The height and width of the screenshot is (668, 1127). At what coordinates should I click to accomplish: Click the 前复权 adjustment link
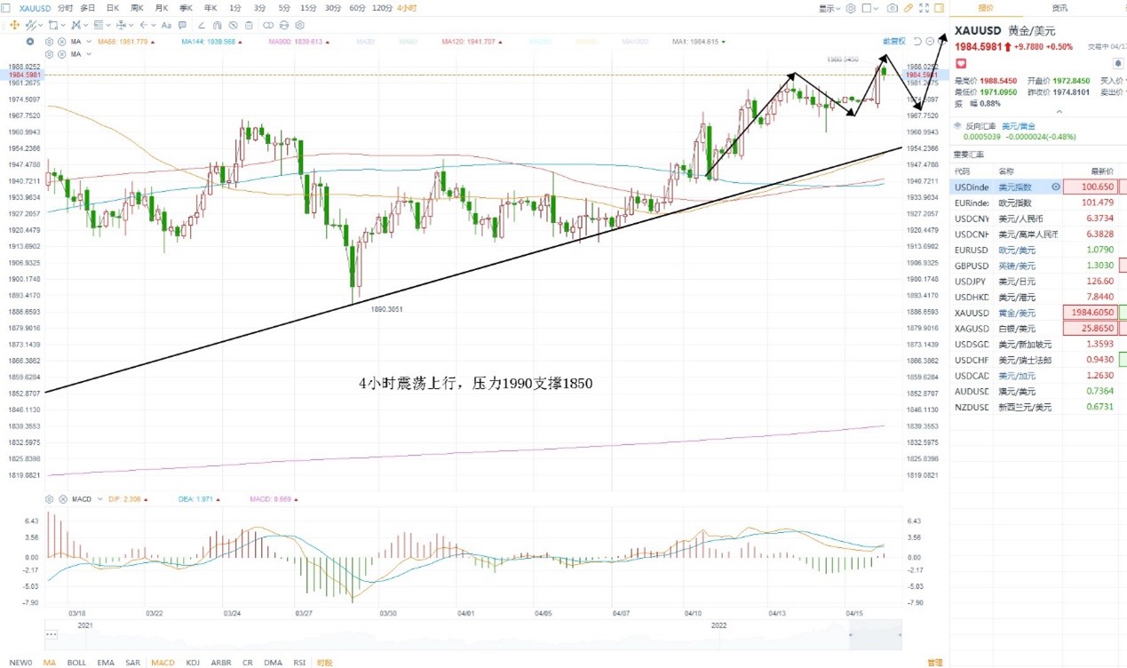point(894,42)
